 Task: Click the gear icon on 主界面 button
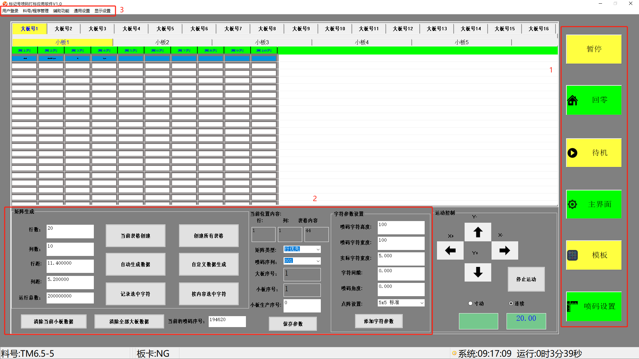(x=572, y=204)
